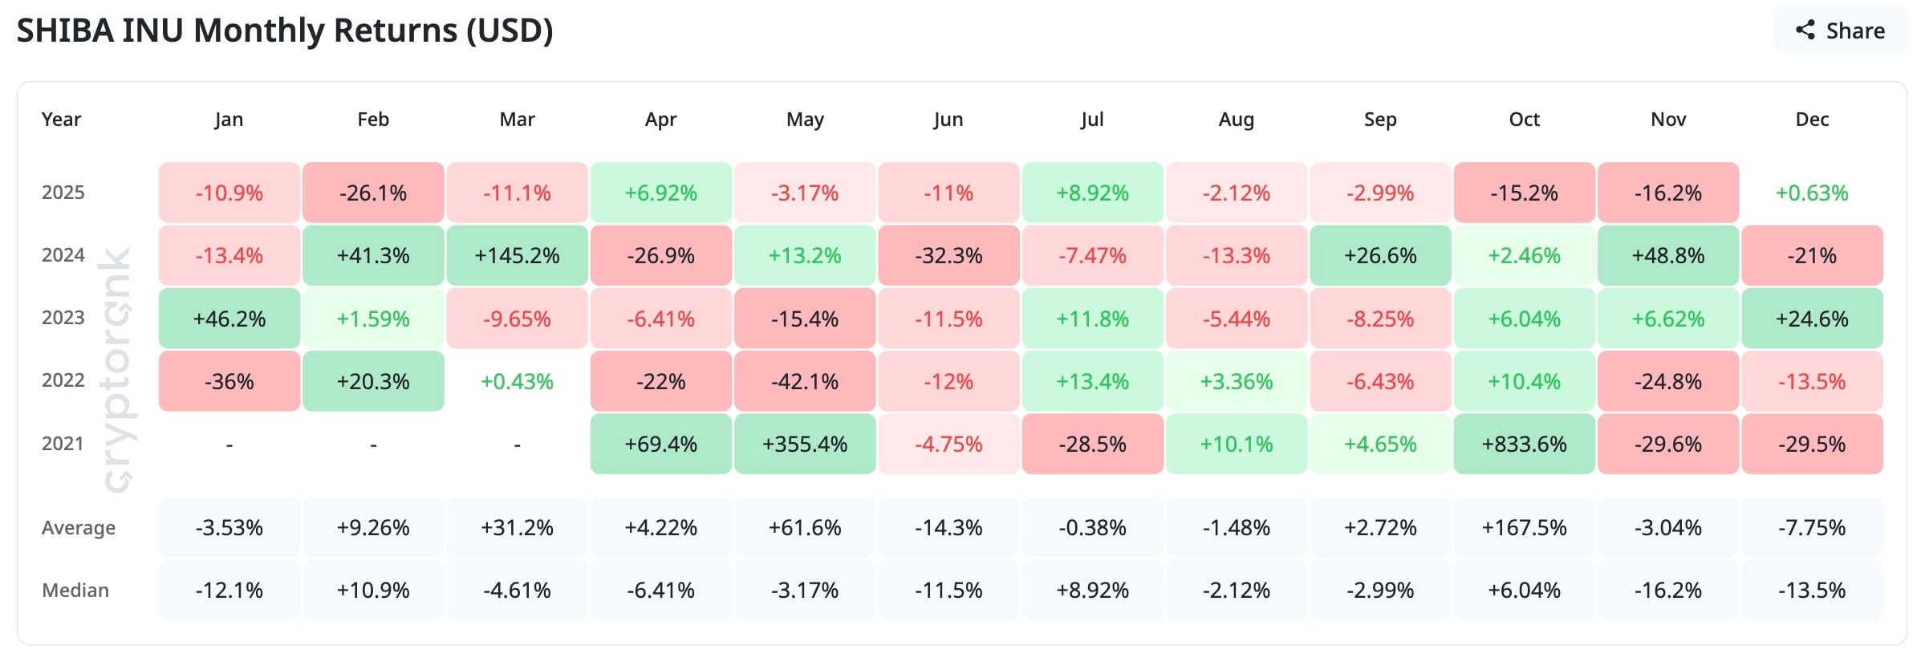Click the Share icon
This screenshot has width=1921, height=658.
point(1805,30)
